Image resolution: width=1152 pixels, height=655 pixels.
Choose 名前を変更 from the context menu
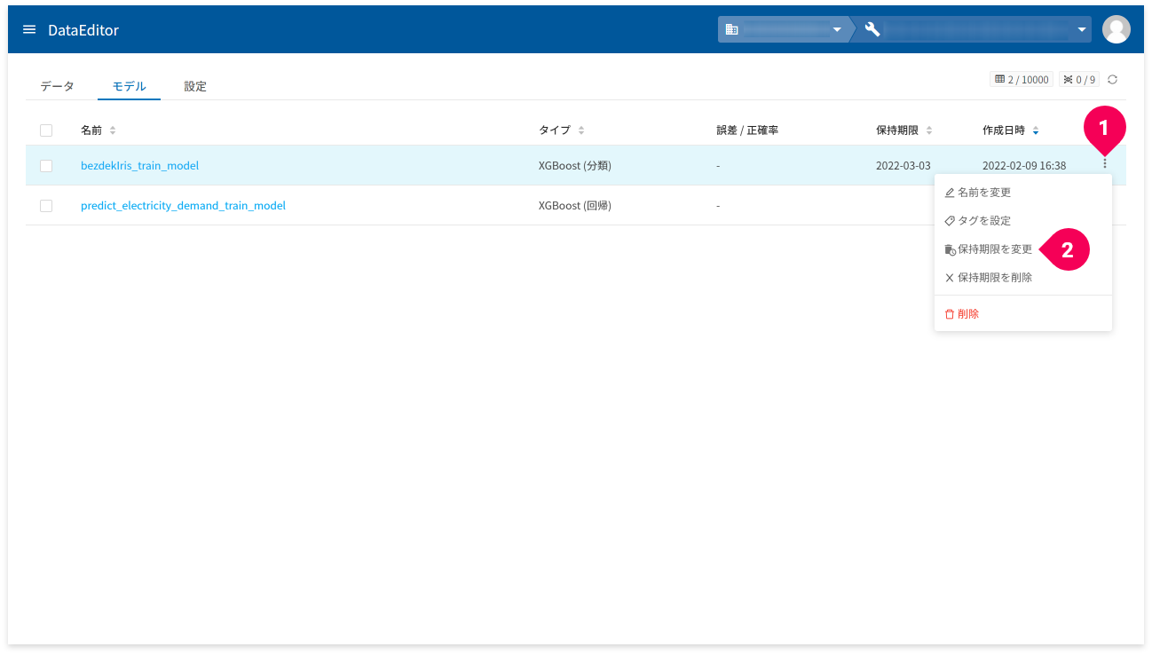pos(1022,193)
